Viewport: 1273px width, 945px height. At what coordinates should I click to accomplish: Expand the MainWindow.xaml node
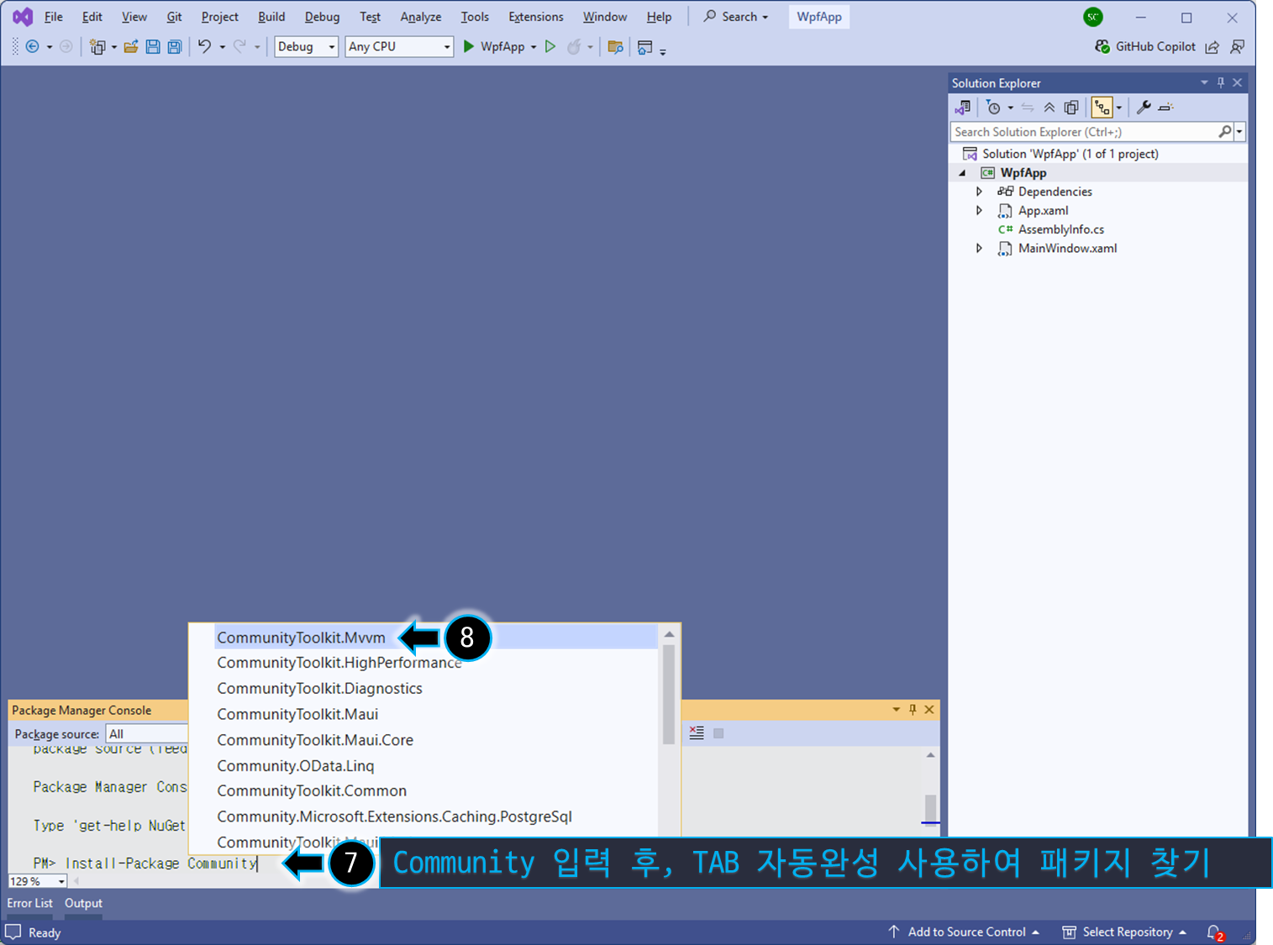[x=979, y=249]
